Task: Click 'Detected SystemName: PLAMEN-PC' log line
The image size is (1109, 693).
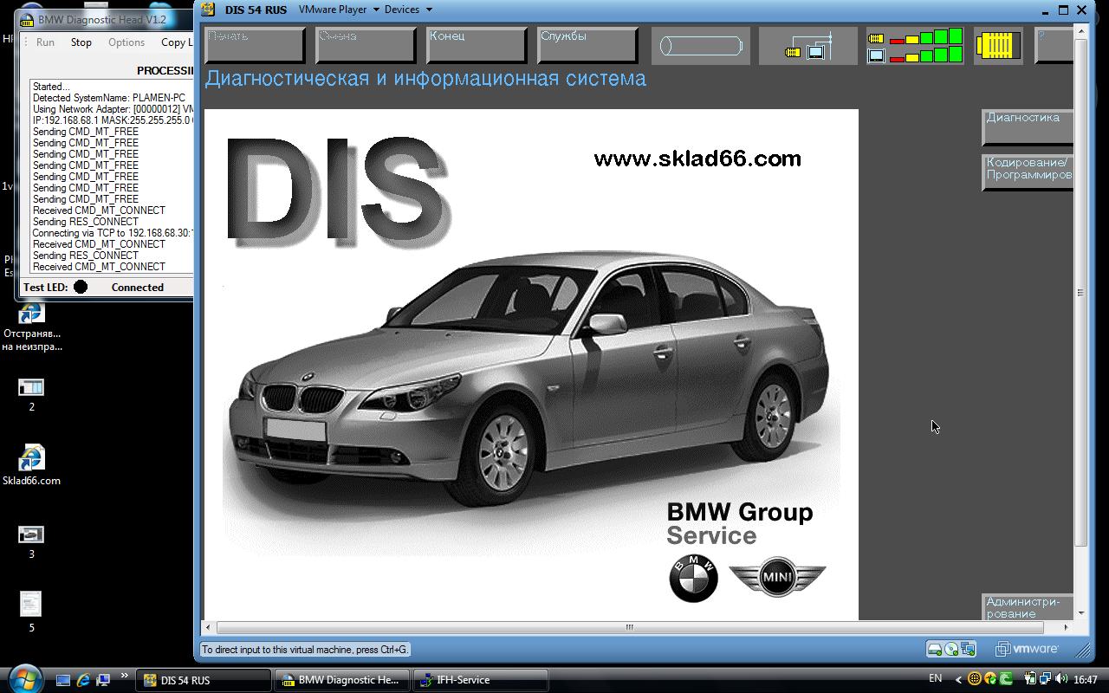Action: (109, 98)
